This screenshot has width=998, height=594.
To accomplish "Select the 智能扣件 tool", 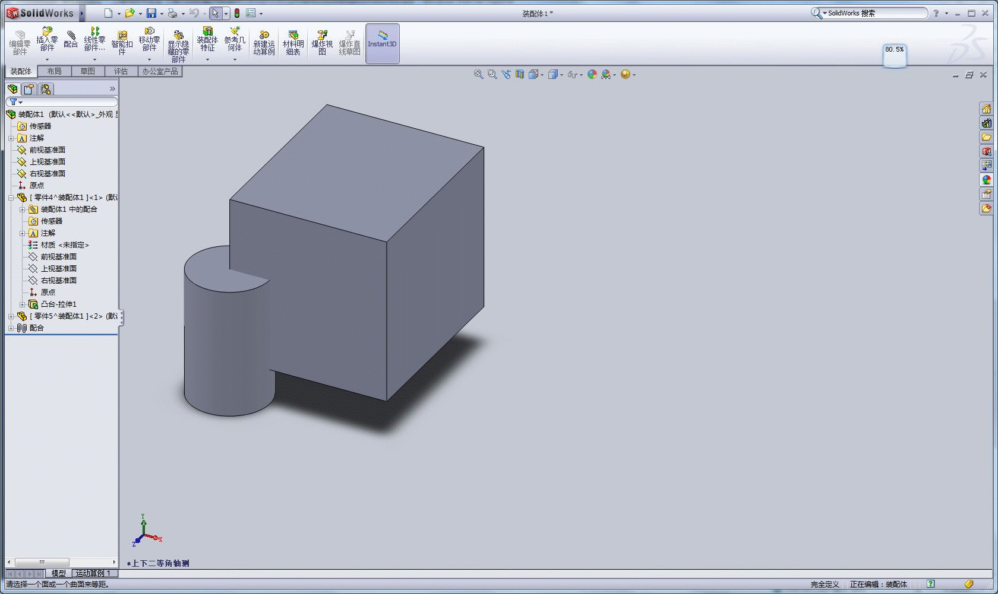I will (x=122, y=42).
